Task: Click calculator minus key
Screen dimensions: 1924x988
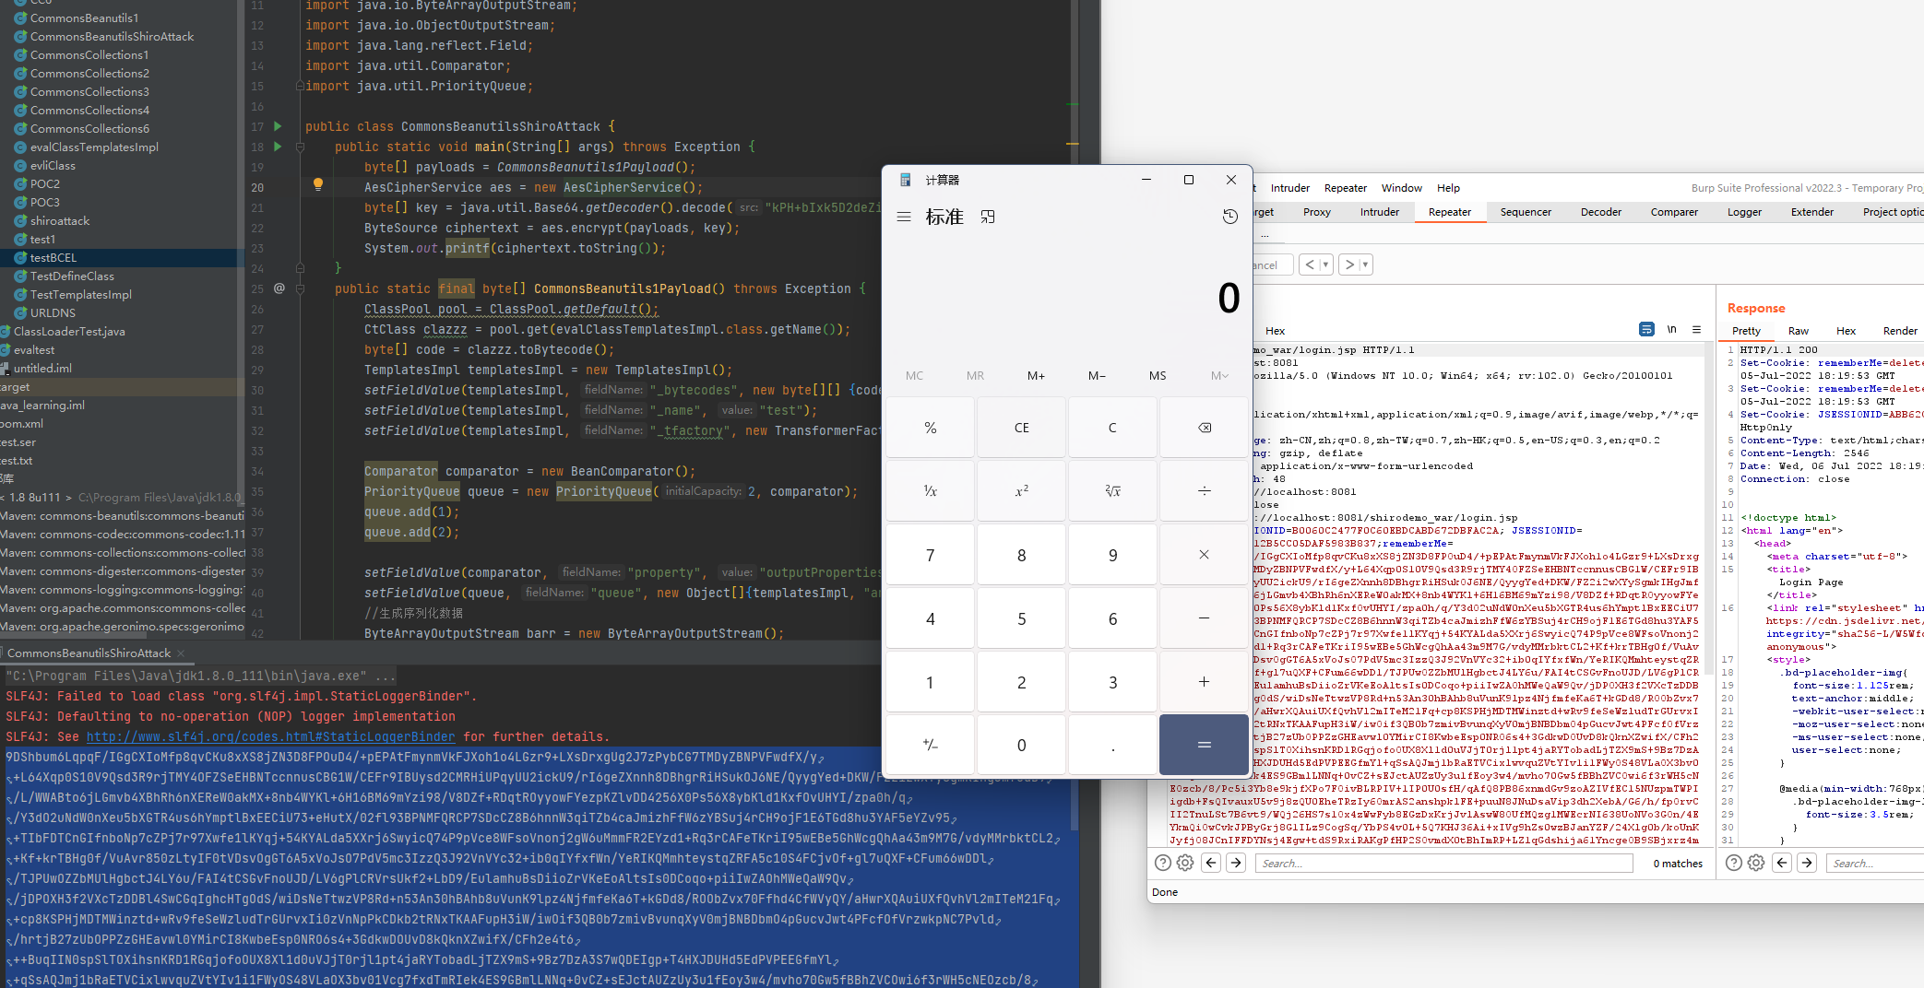Action: coord(1204,618)
